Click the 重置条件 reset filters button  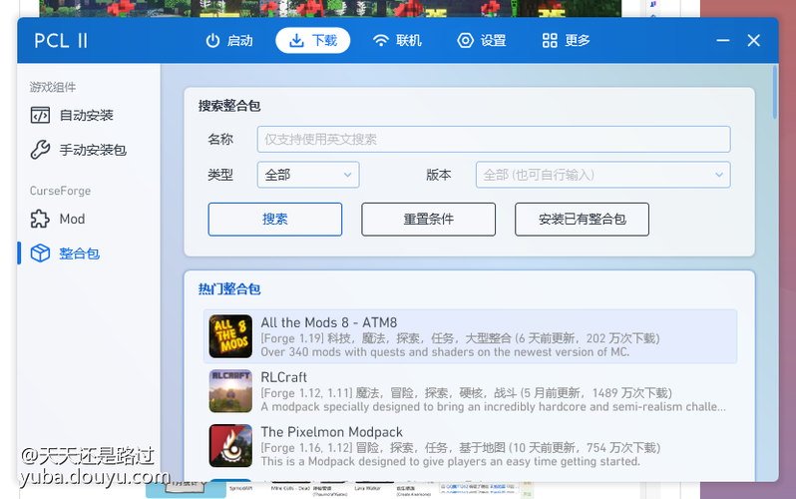pyautogui.click(x=429, y=220)
